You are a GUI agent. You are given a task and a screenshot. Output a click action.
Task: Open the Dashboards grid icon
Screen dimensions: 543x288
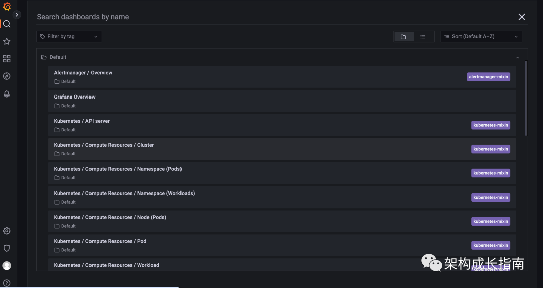[x=7, y=59]
